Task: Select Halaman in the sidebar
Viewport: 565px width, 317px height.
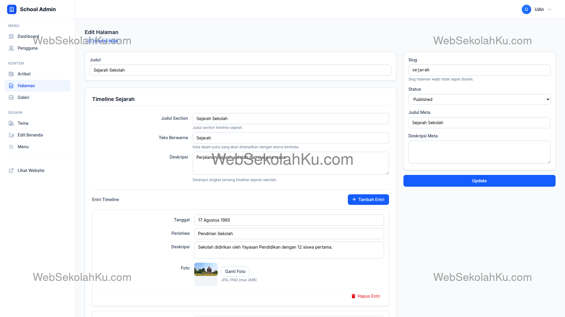Action: click(38, 86)
